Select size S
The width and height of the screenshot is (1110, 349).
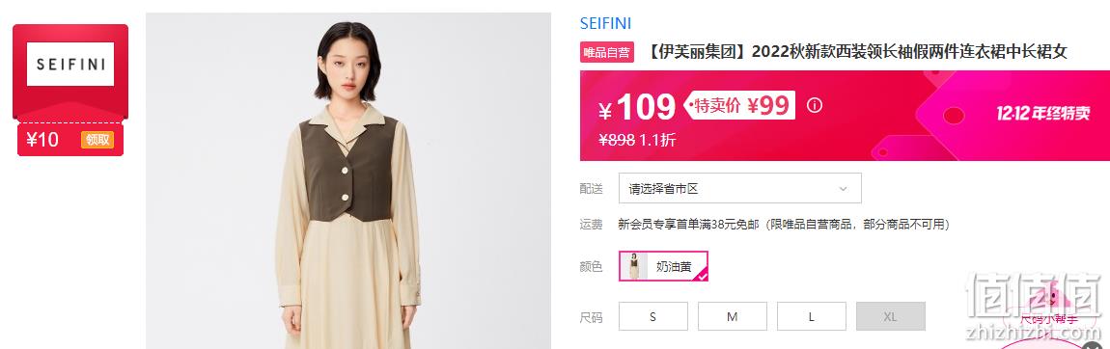coord(652,316)
